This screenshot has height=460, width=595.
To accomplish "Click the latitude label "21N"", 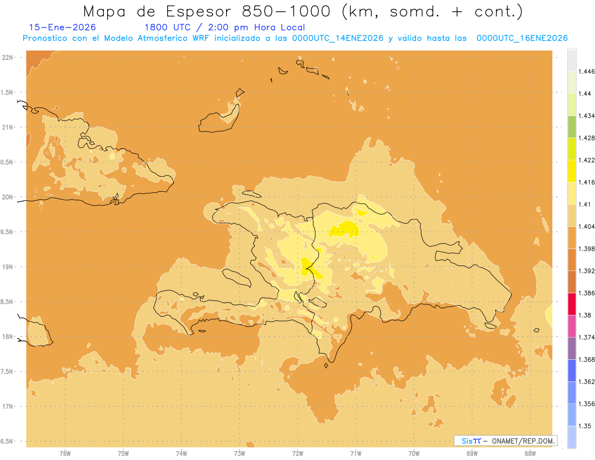I will 7,128.
